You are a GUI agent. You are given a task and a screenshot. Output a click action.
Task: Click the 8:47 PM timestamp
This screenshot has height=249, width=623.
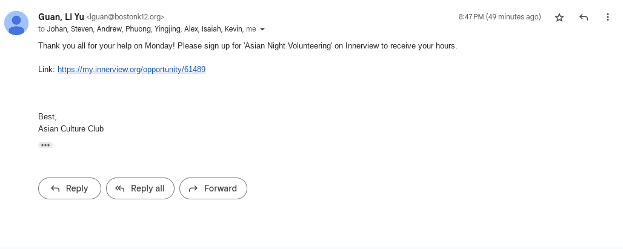point(499,17)
